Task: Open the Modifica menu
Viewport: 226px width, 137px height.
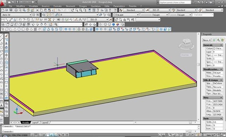Action: [x=20, y=6]
